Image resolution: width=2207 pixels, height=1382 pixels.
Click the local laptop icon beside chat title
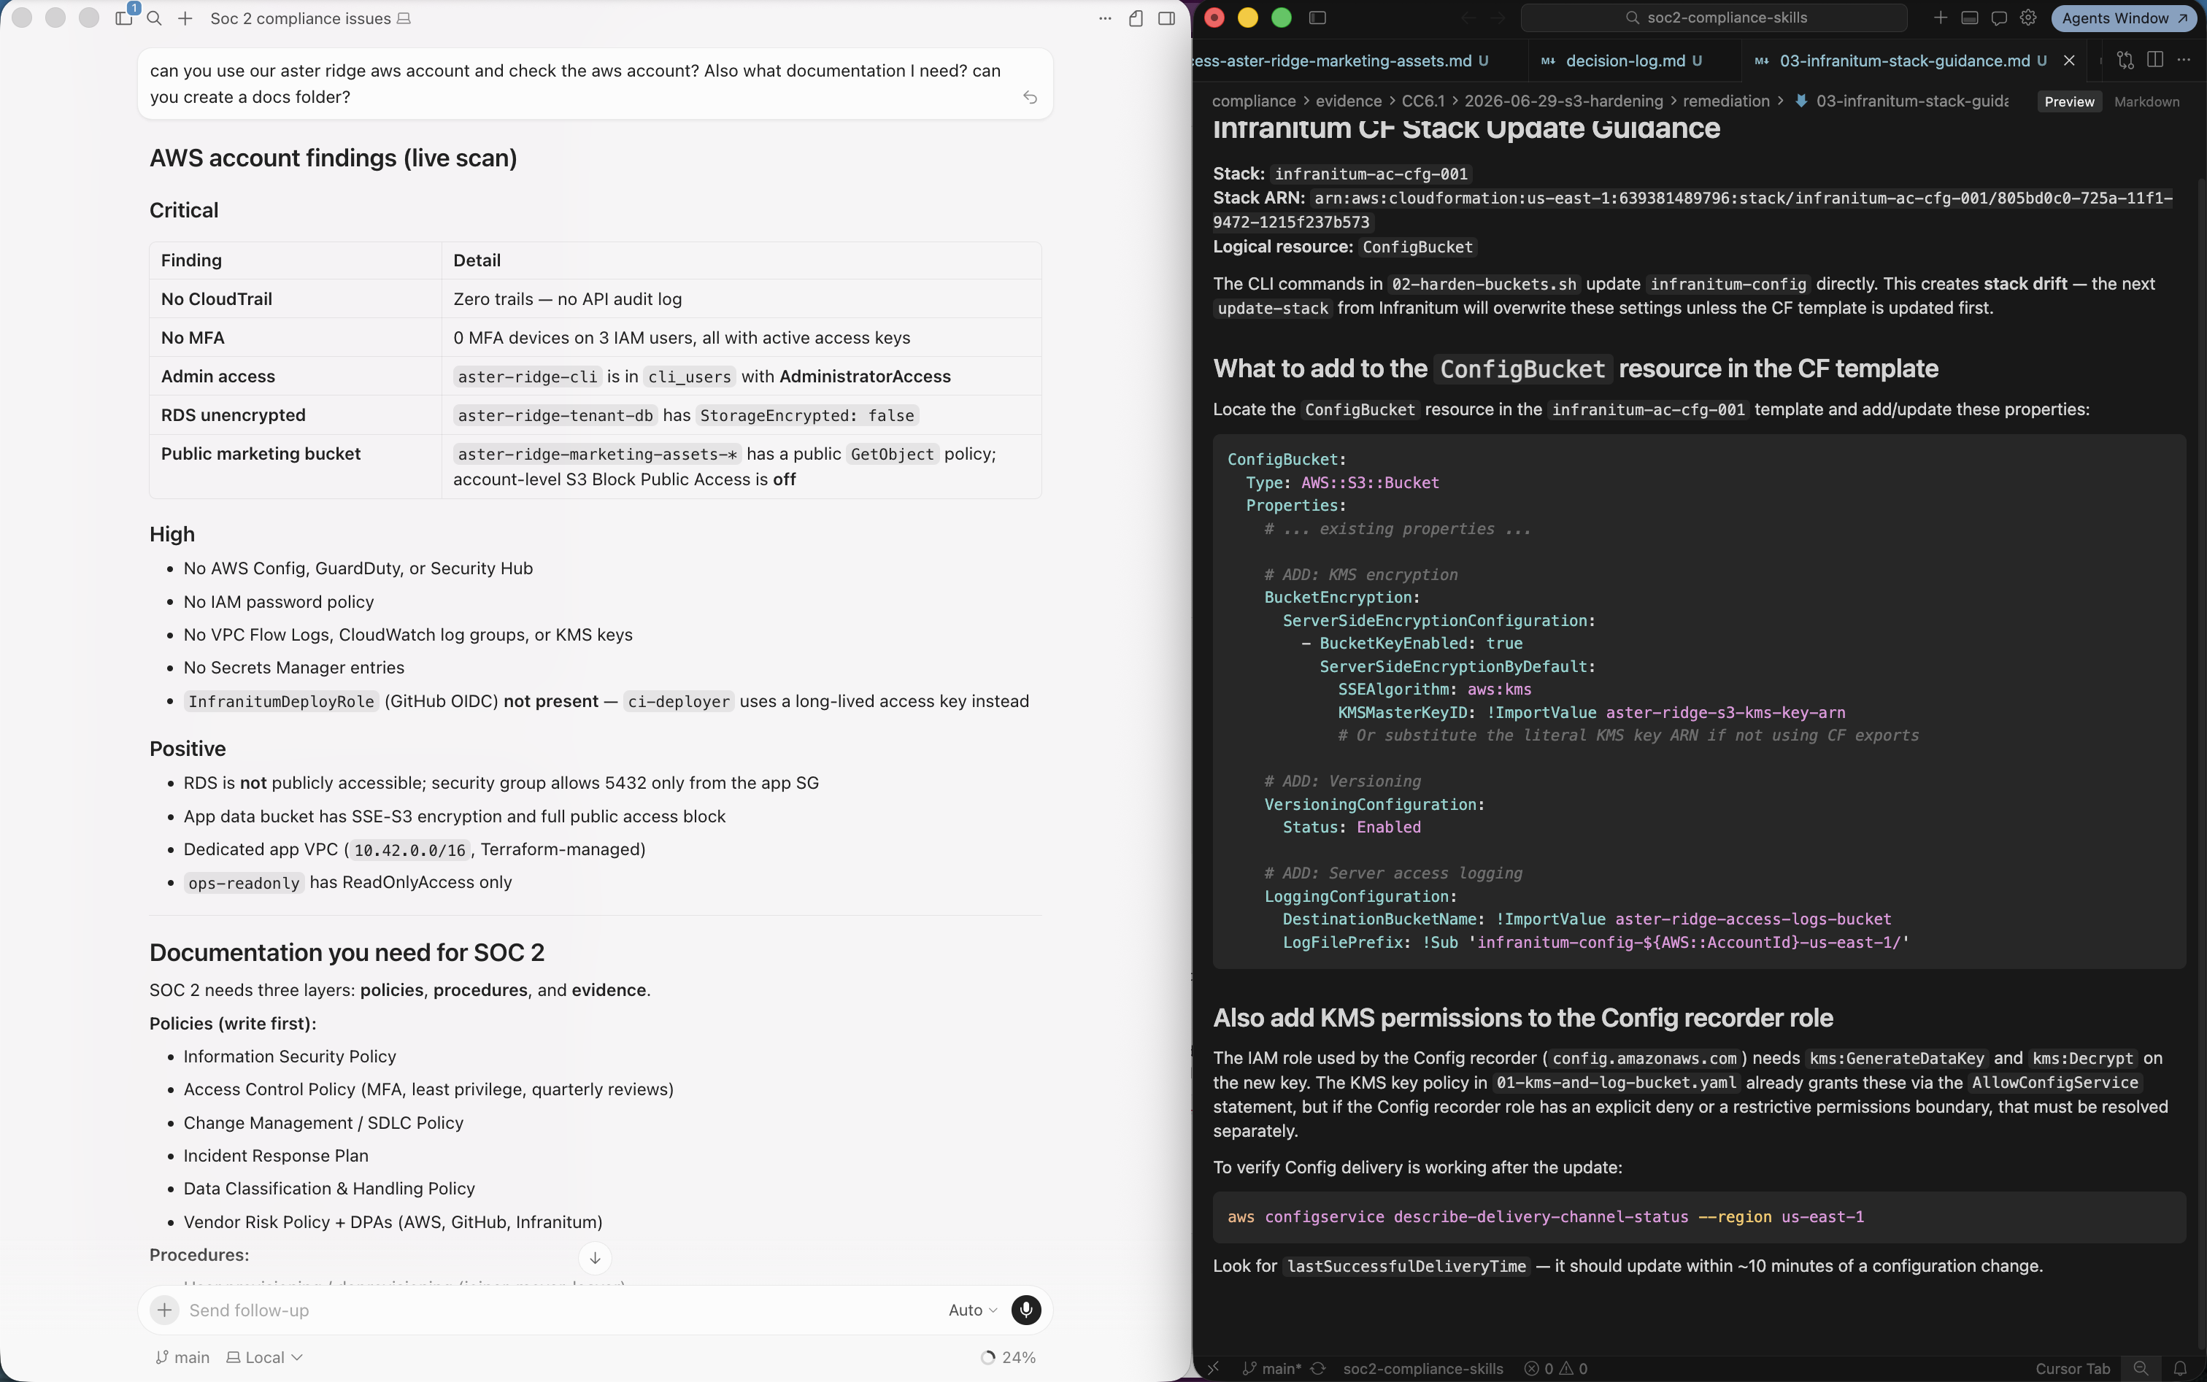click(x=403, y=18)
